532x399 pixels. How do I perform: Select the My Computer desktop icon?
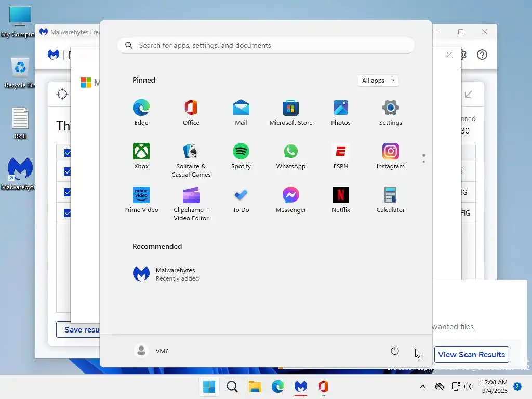(18, 22)
